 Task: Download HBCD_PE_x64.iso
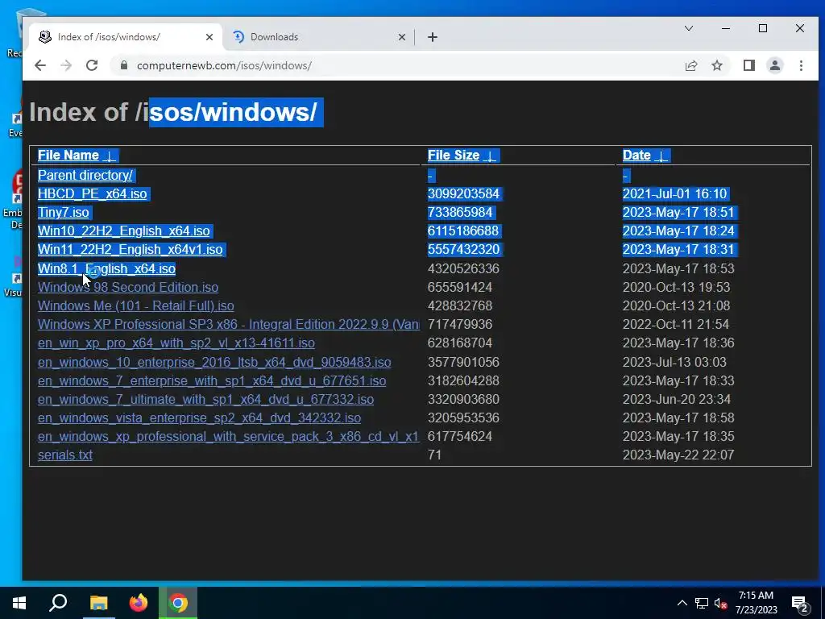[x=92, y=193]
